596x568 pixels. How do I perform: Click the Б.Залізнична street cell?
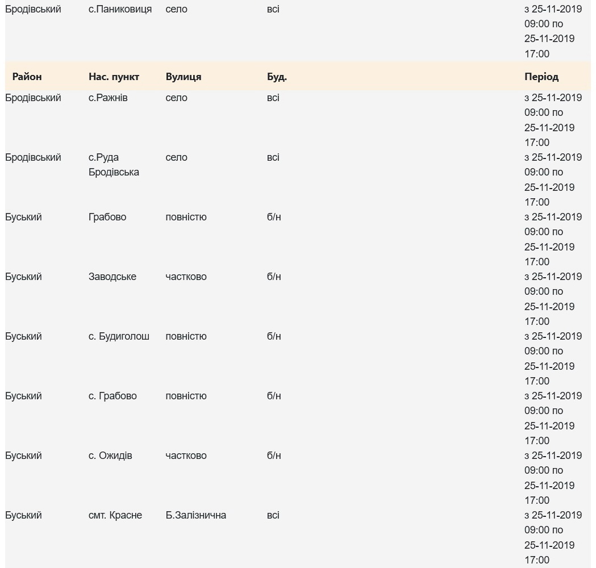[195, 515]
